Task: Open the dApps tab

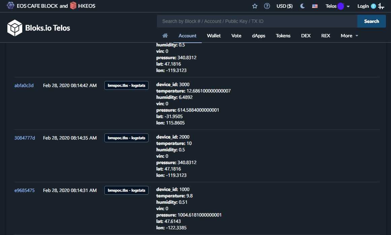Action: pos(259,36)
